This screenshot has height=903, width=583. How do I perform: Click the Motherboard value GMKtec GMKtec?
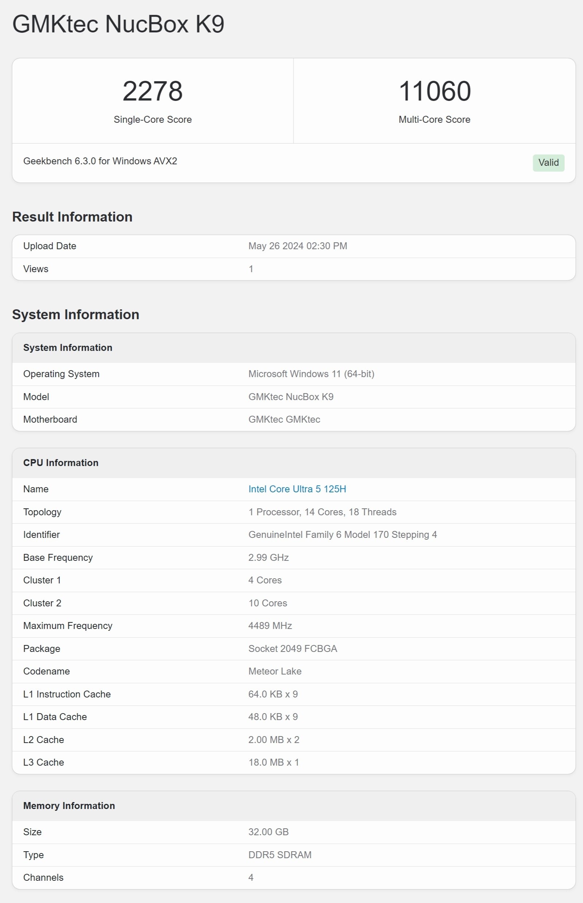(284, 419)
